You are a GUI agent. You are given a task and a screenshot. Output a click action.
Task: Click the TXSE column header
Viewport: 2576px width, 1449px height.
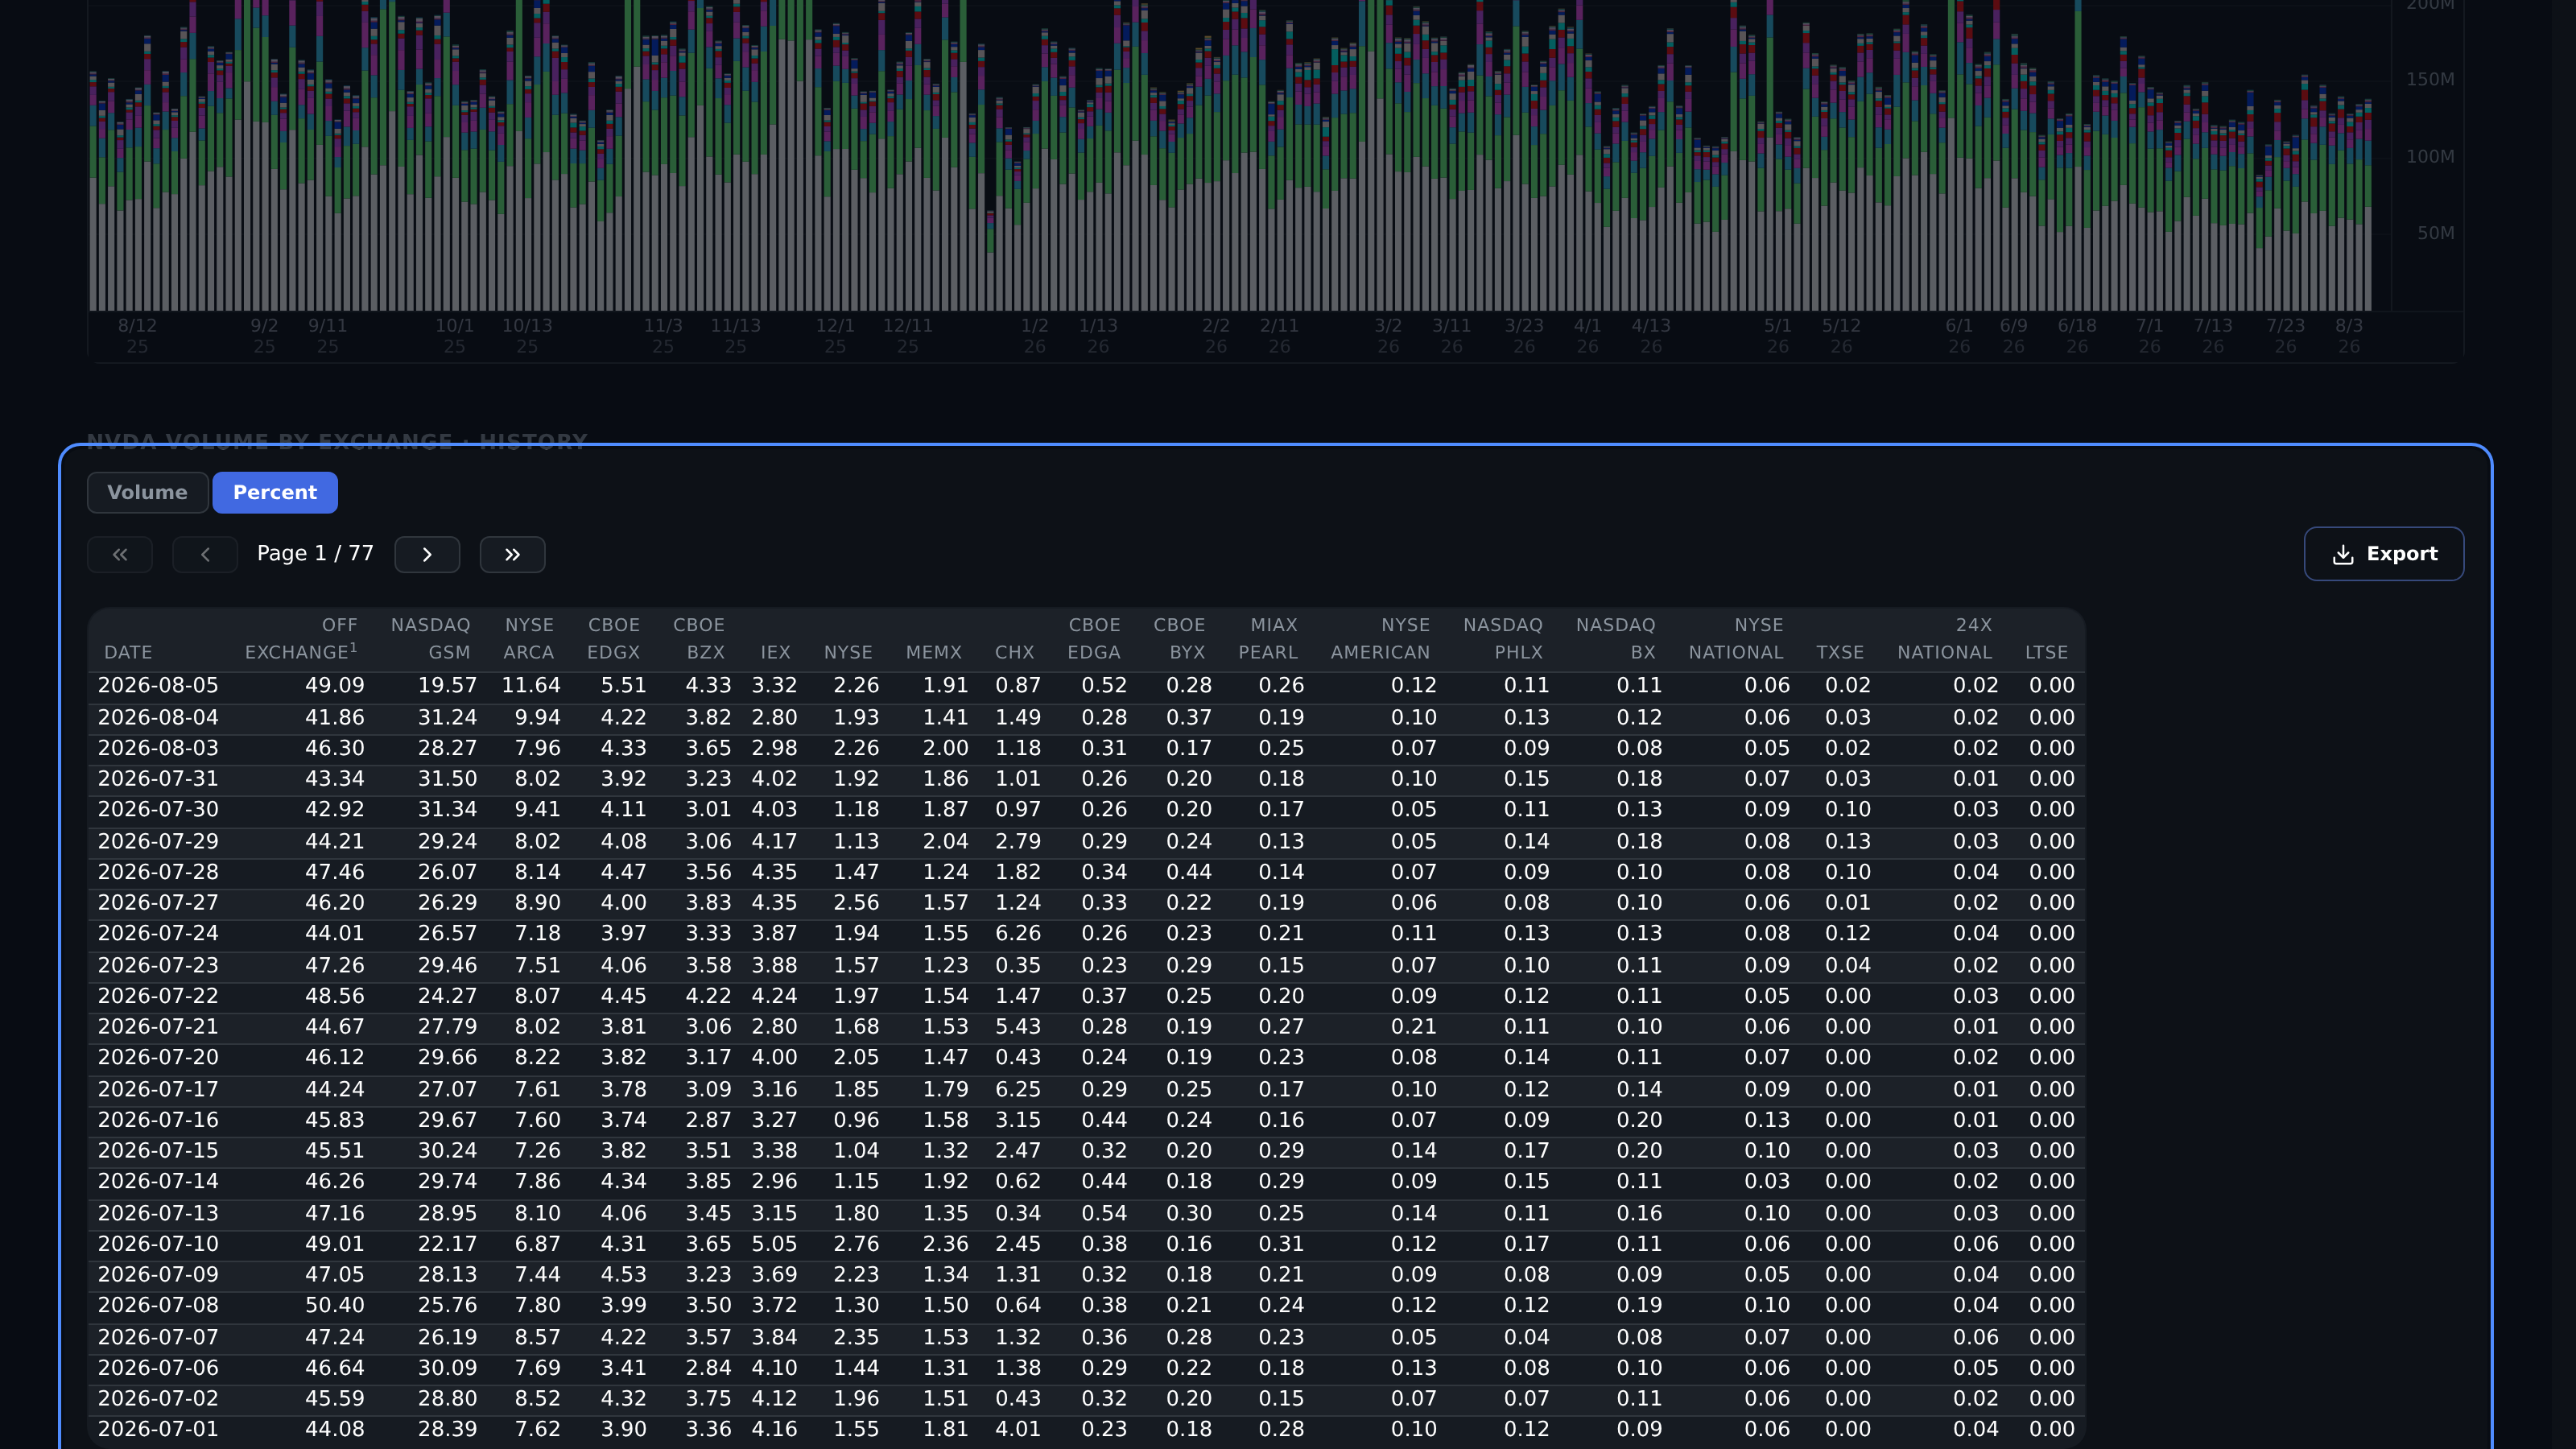point(1840,652)
